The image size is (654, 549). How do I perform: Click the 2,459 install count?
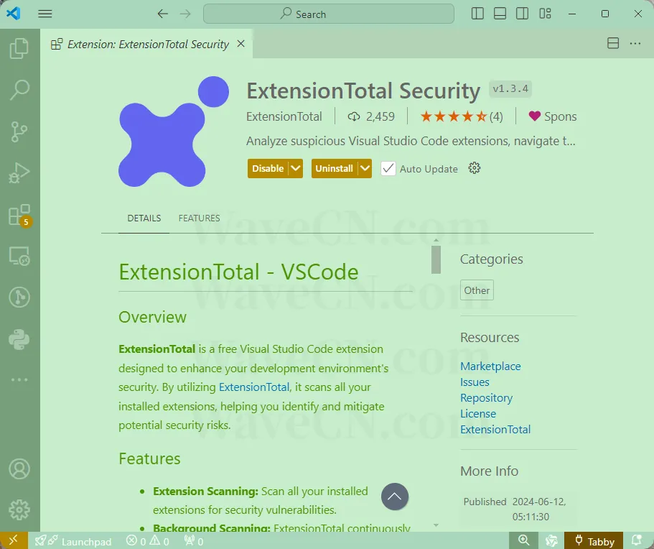click(x=371, y=116)
